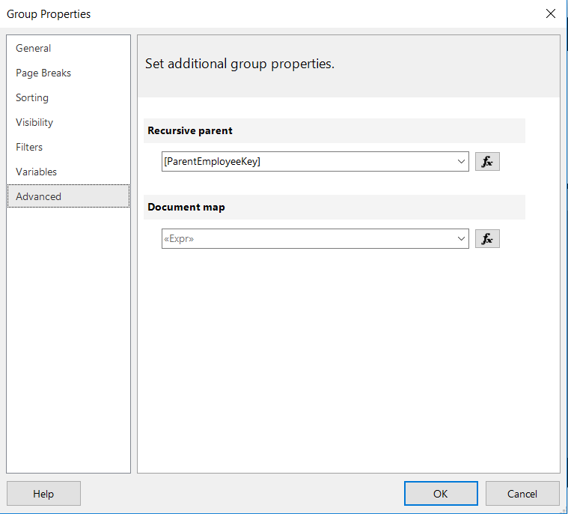This screenshot has height=514, width=568.
Task: Cancel the group property changes
Action: [522, 494]
